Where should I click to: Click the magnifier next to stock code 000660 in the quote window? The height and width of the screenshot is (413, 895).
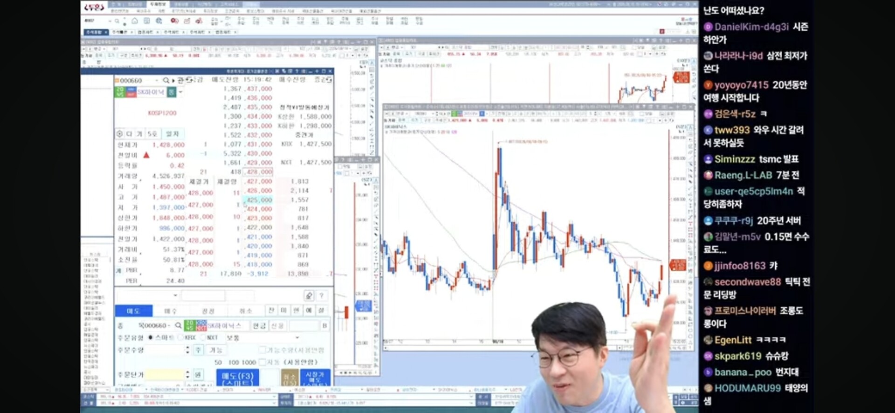coord(166,80)
